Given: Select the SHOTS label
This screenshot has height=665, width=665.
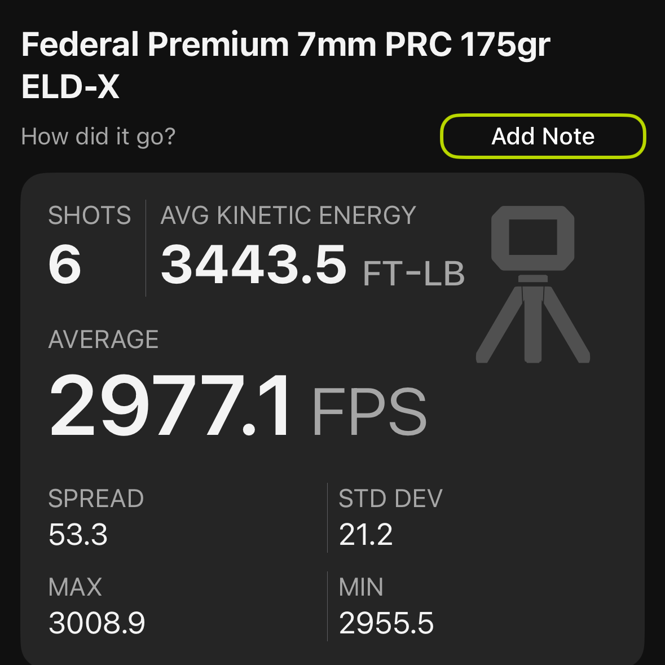Looking at the screenshot, I should (x=90, y=215).
